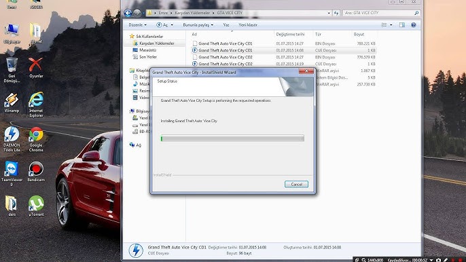This screenshot has width=466, height=262.
Task: Click the Aç toolbar button
Action: [x=162, y=25]
